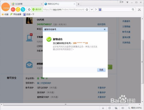Open the 帐号充值 sidebar link
This screenshot has width=144, height=110.
point(126,32)
